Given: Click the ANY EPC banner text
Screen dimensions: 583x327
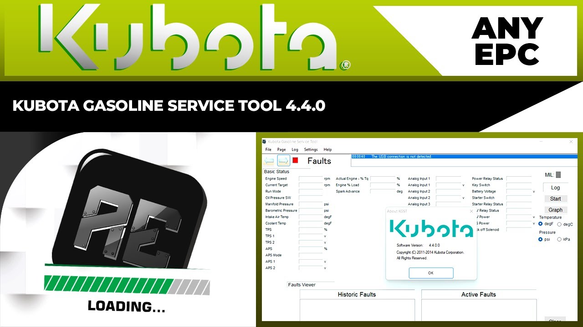Looking at the screenshot, I should pos(507,41).
